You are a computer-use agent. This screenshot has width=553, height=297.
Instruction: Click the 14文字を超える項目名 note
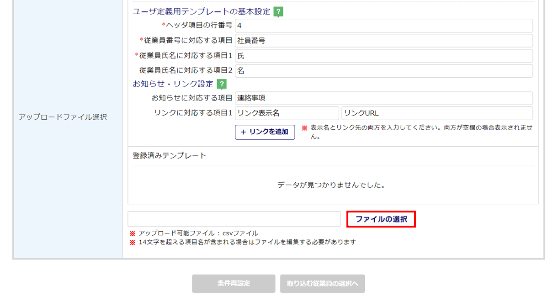click(x=247, y=242)
